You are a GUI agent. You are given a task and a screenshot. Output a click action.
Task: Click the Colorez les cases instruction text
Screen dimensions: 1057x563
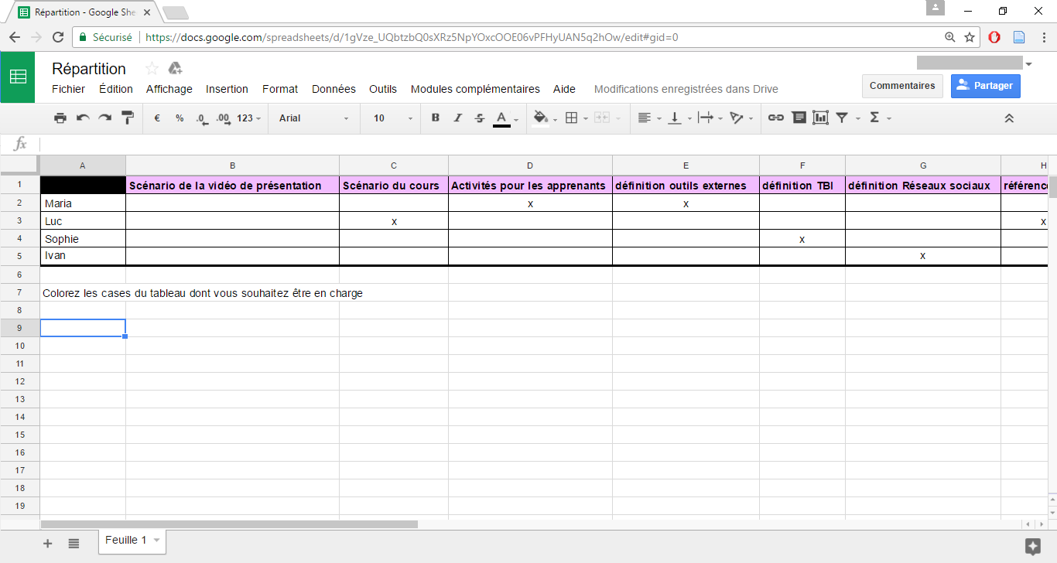click(203, 293)
